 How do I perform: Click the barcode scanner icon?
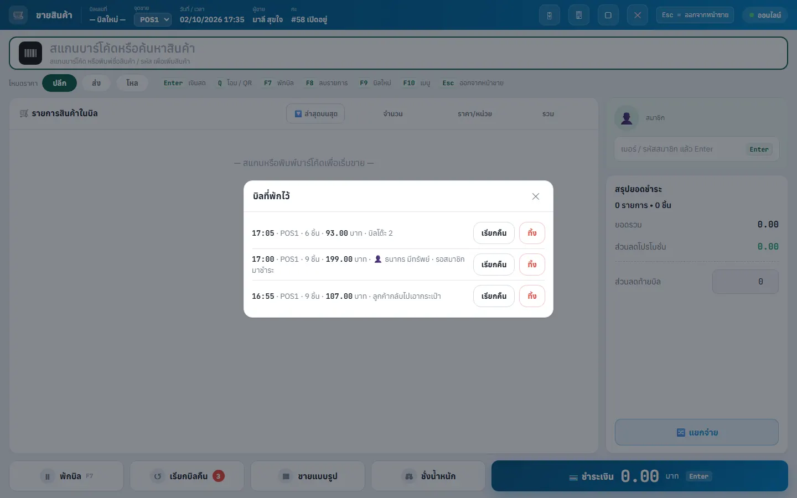point(30,53)
